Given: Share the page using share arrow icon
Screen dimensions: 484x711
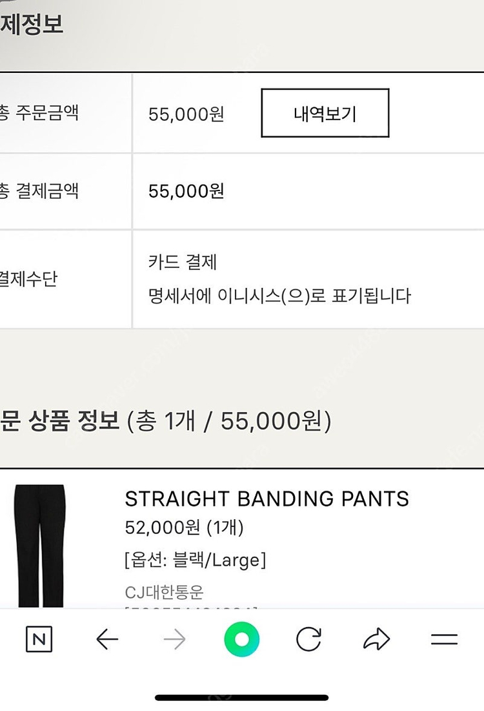Looking at the screenshot, I should point(376,640).
